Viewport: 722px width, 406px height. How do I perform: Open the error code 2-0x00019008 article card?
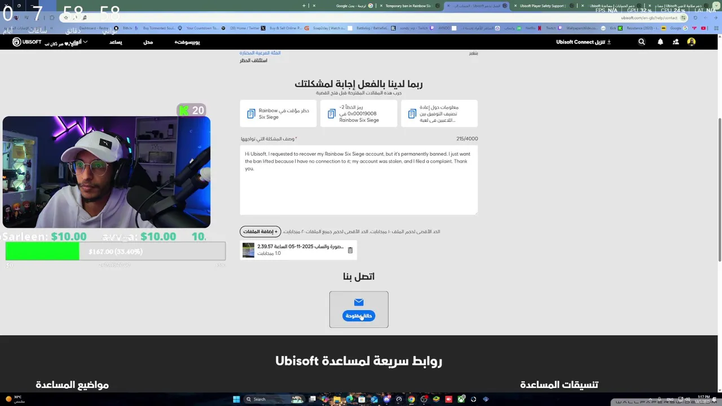tap(359, 114)
